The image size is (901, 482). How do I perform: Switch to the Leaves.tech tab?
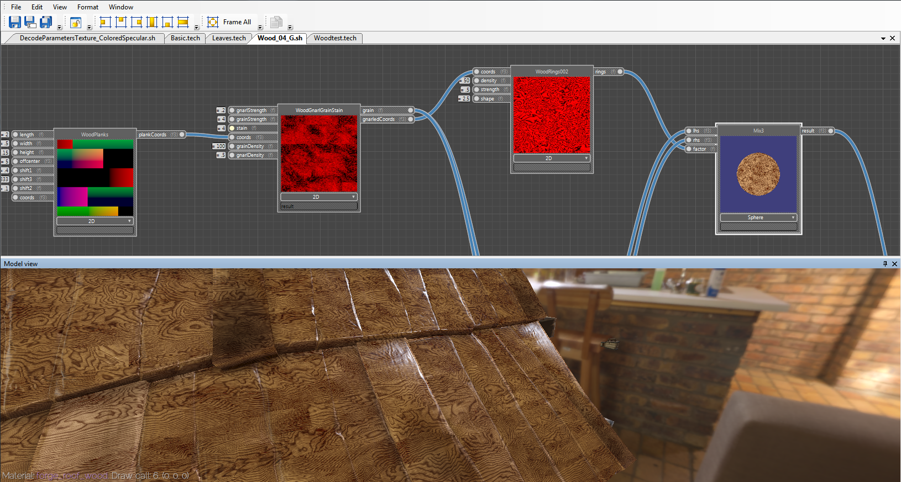[x=229, y=38]
